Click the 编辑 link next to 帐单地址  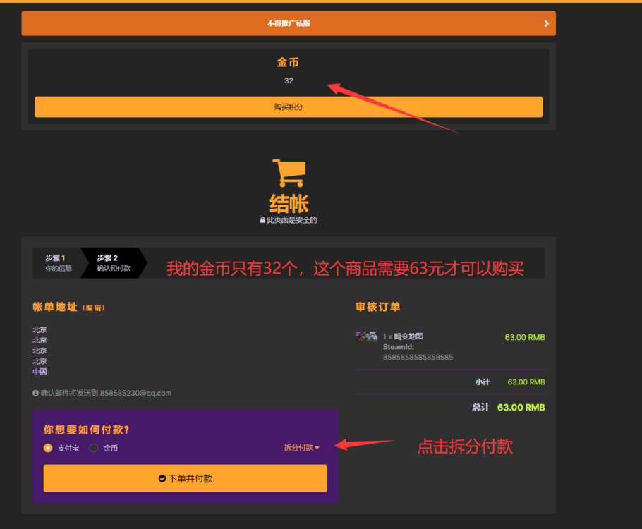[94, 308]
